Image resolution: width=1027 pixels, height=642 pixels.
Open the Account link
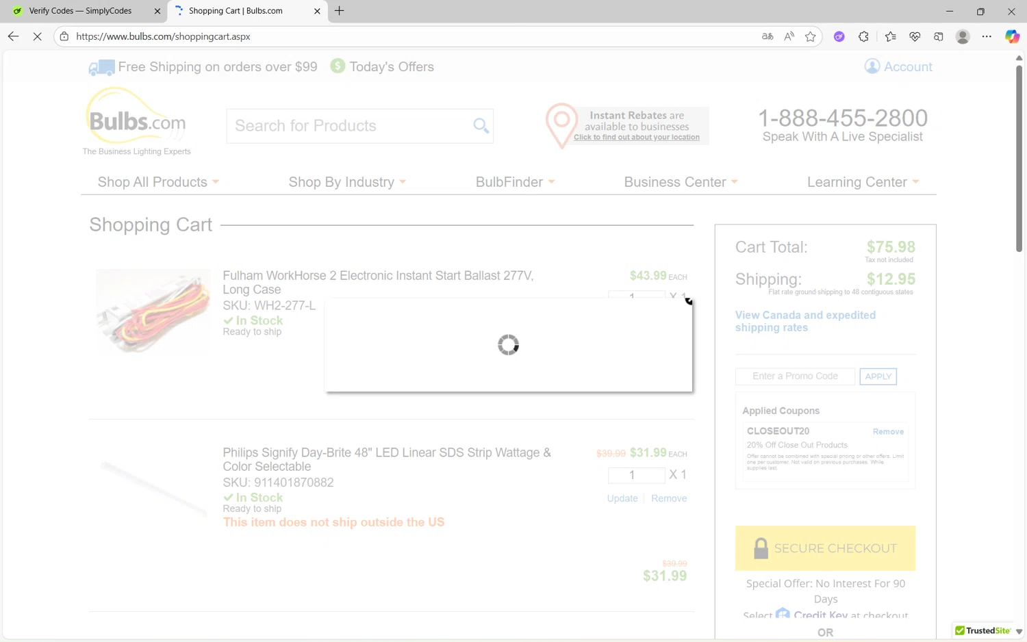pos(908,66)
